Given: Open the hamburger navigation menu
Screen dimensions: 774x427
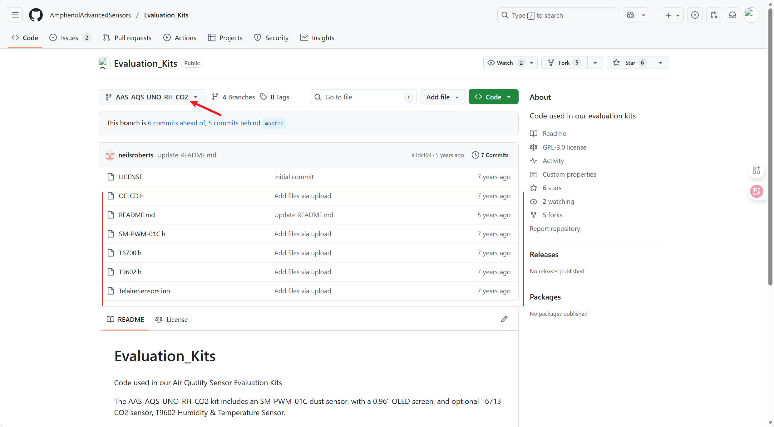Looking at the screenshot, I should [x=15, y=15].
